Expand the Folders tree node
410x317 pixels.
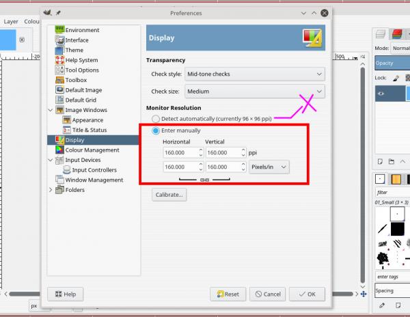[x=51, y=190]
